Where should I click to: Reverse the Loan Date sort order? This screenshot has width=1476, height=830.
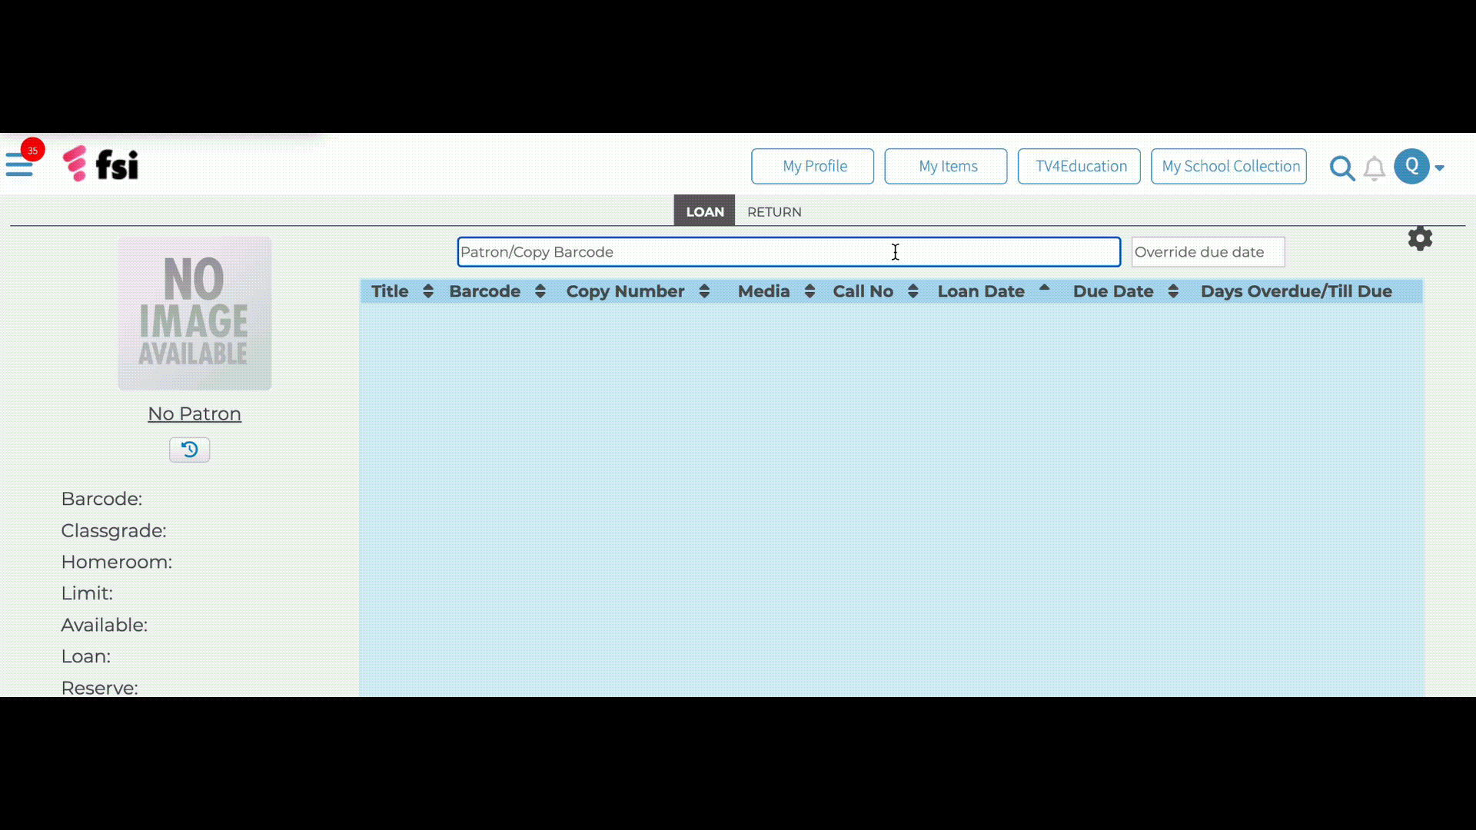(1044, 290)
